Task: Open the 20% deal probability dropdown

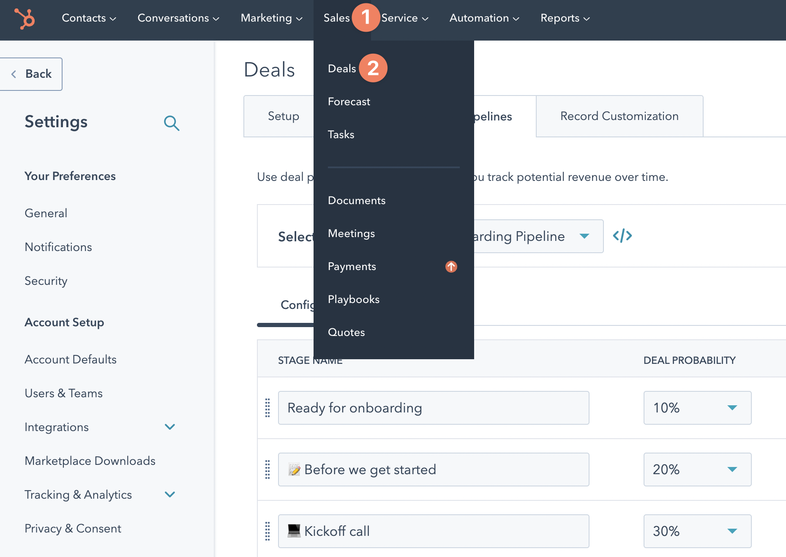Action: point(697,470)
